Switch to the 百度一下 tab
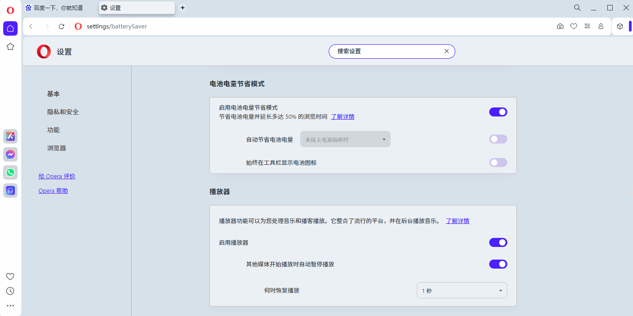633x316 pixels. tap(58, 8)
